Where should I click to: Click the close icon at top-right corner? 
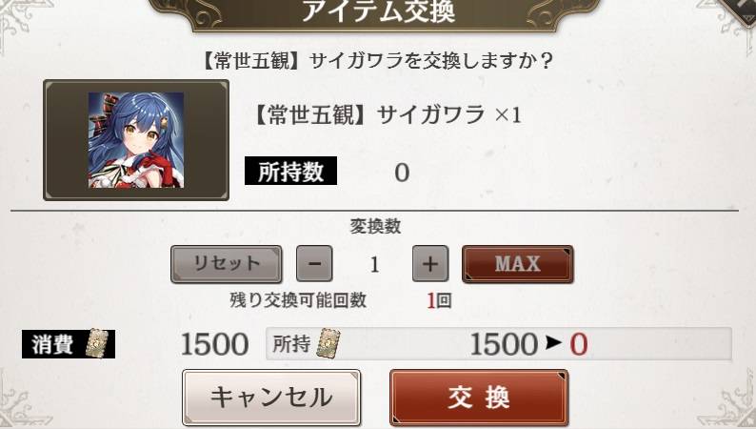coord(742,8)
